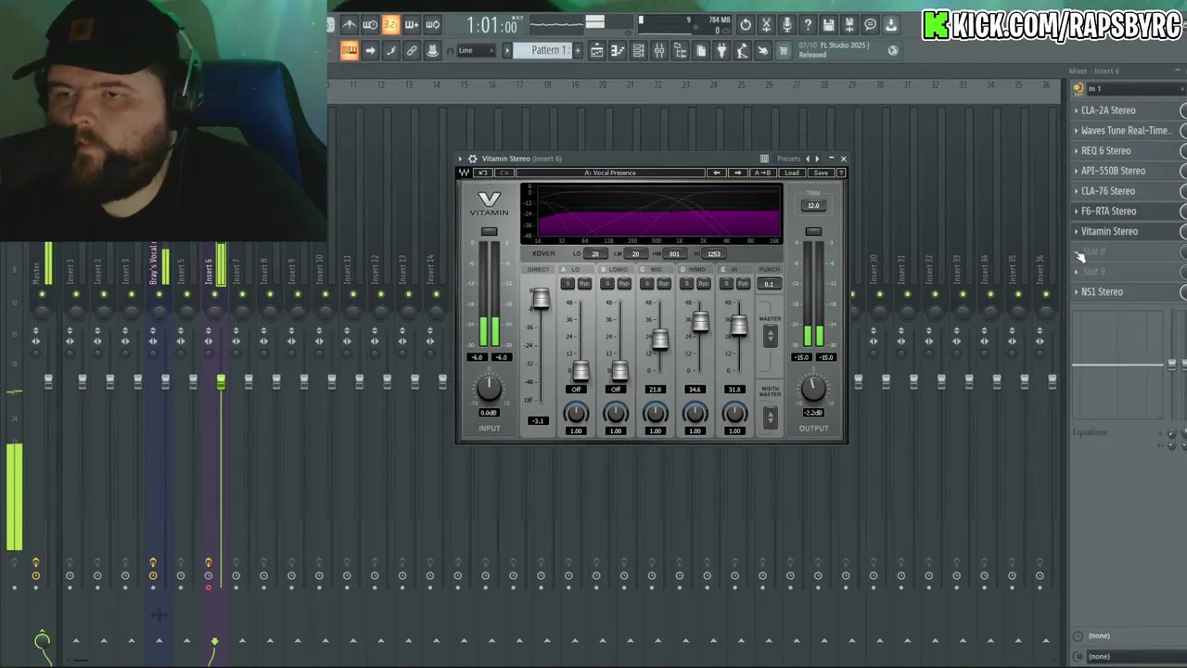The image size is (1187, 668).
Task: Click the Master width stepper in Vitamin
Action: pyautogui.click(x=770, y=417)
